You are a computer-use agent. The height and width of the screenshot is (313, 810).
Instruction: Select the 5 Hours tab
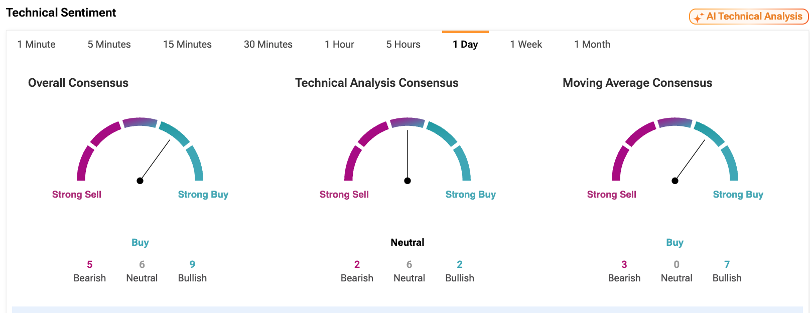[403, 44]
